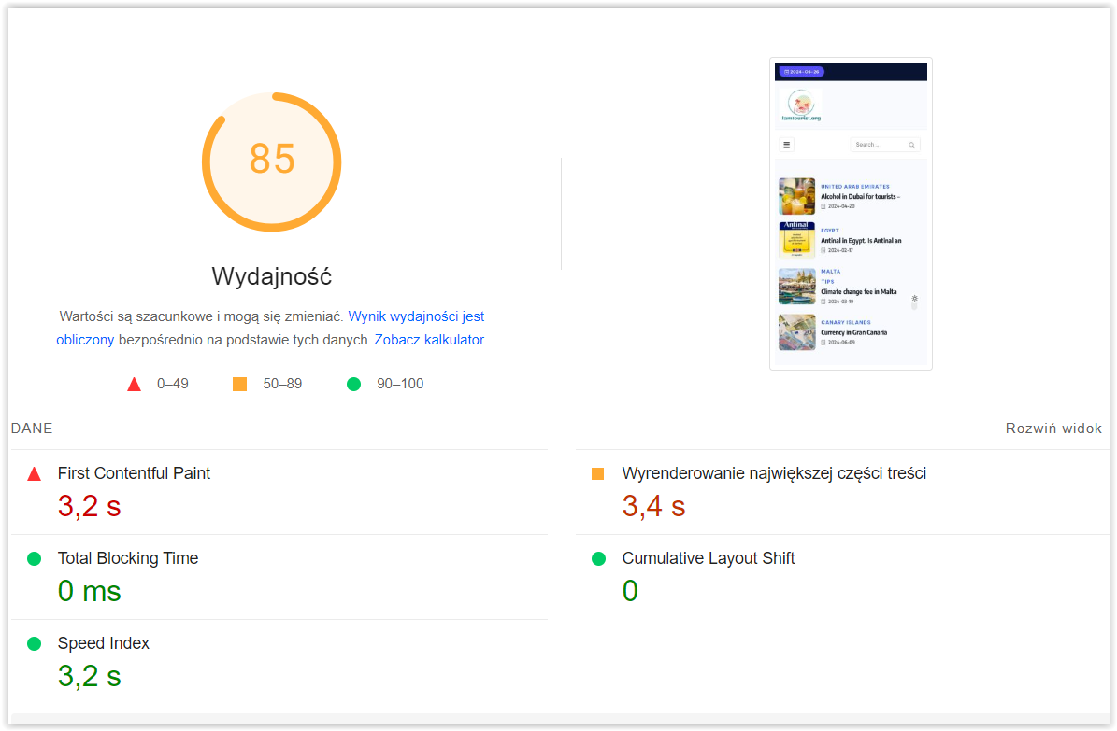Click the Antinal article image in preview
The width and height of the screenshot is (1117, 731).
tap(796, 240)
